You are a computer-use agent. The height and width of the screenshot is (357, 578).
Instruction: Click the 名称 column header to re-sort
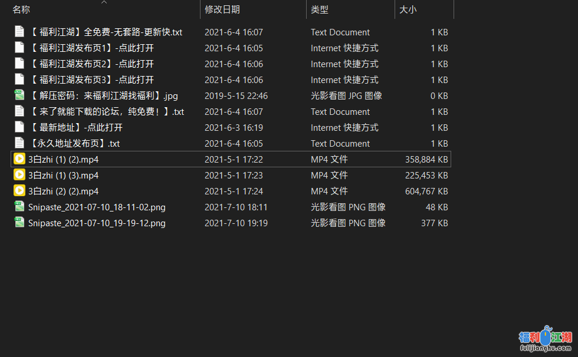21,9
